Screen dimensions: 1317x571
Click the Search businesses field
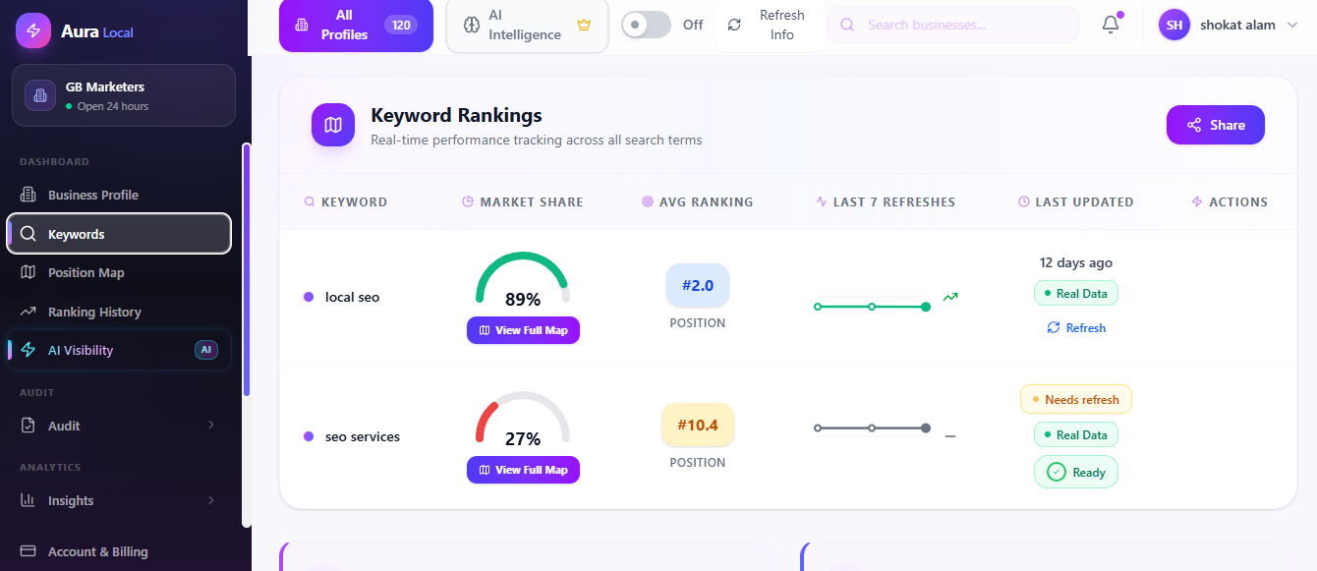pos(953,25)
